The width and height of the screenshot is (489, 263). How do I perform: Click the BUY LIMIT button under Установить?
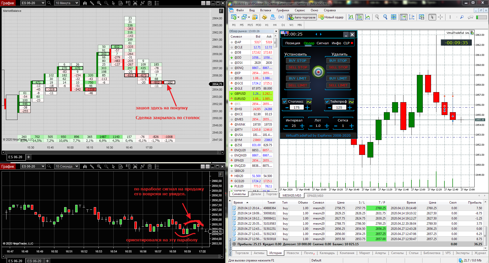coord(298,78)
